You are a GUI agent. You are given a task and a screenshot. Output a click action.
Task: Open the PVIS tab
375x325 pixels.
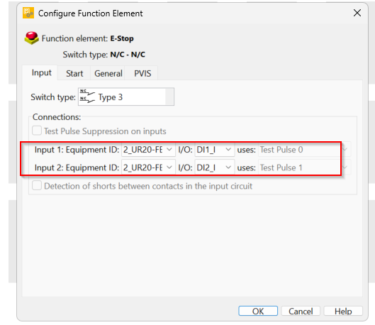(142, 73)
